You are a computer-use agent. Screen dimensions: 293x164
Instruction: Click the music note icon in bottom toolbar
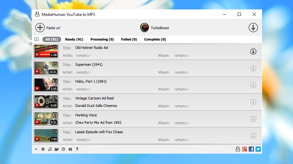point(50,149)
